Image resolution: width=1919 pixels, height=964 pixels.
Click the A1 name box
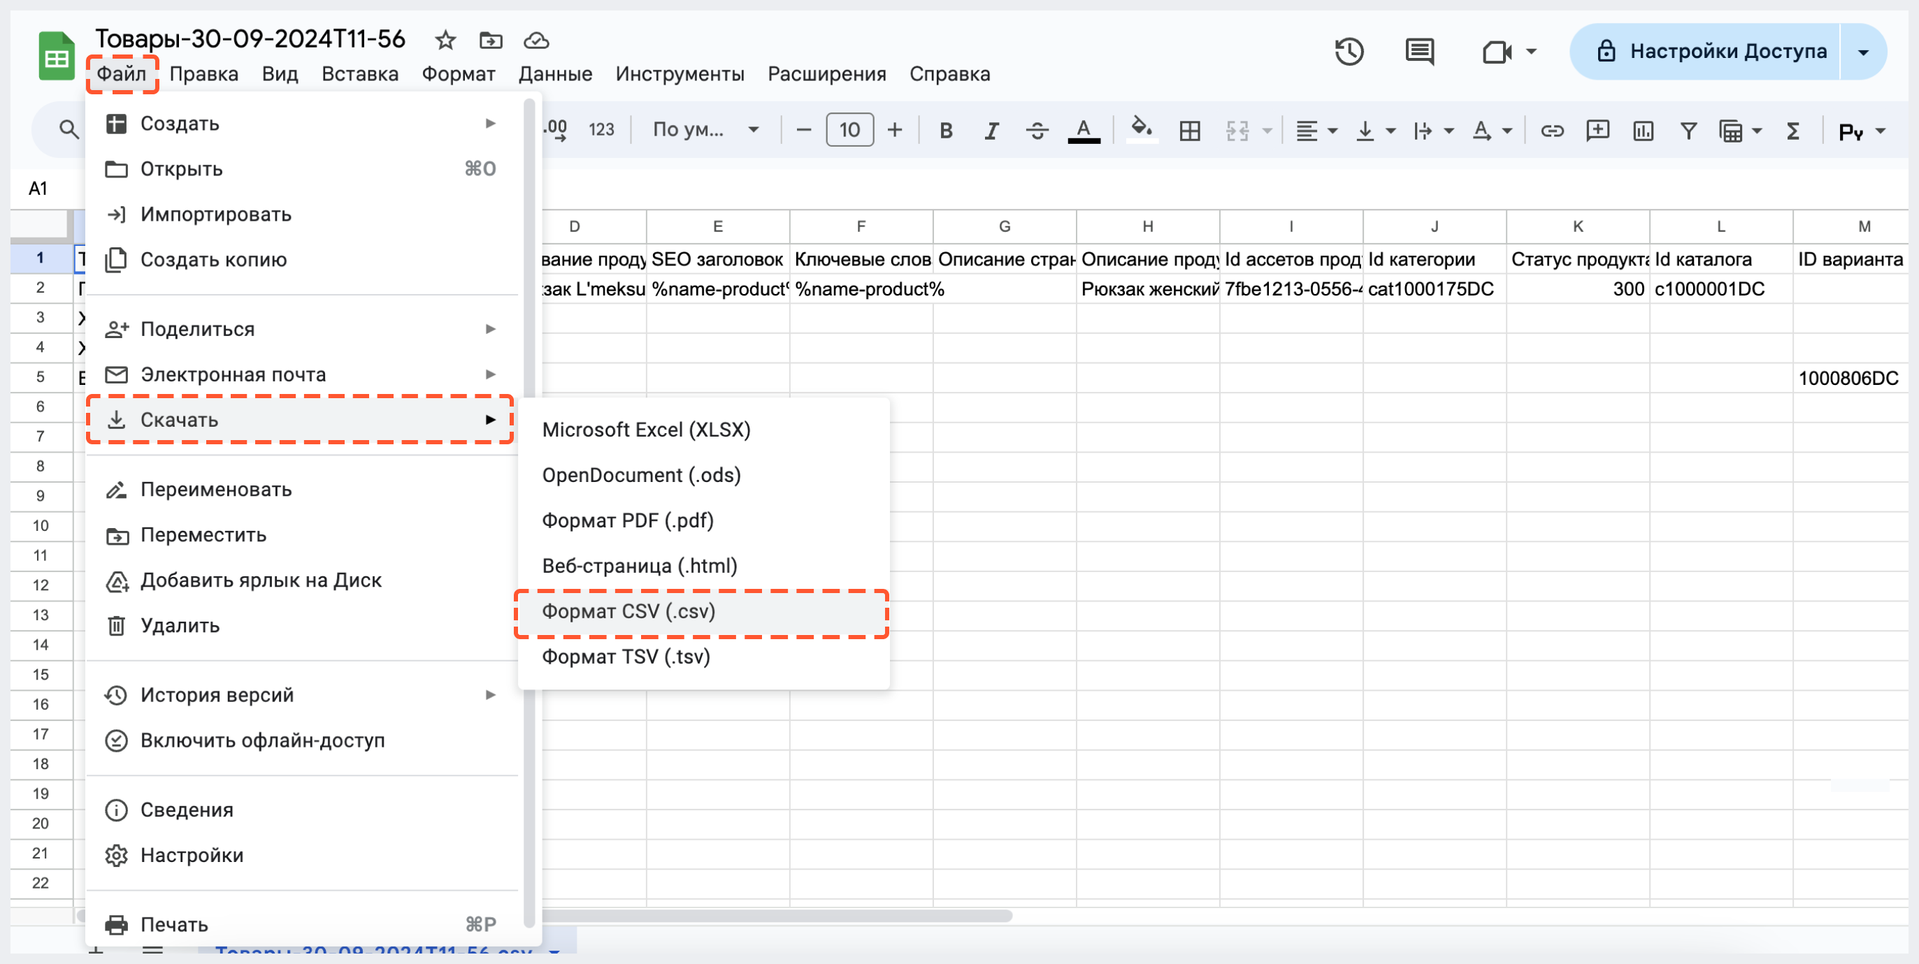pyautogui.click(x=38, y=189)
